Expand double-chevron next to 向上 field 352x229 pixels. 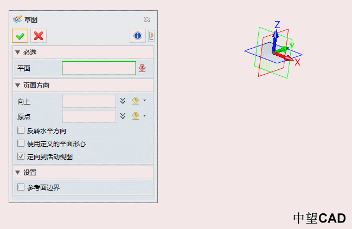(123, 101)
